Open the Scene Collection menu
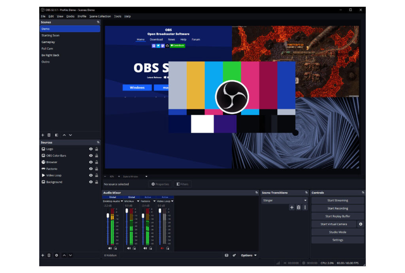 pos(100,16)
